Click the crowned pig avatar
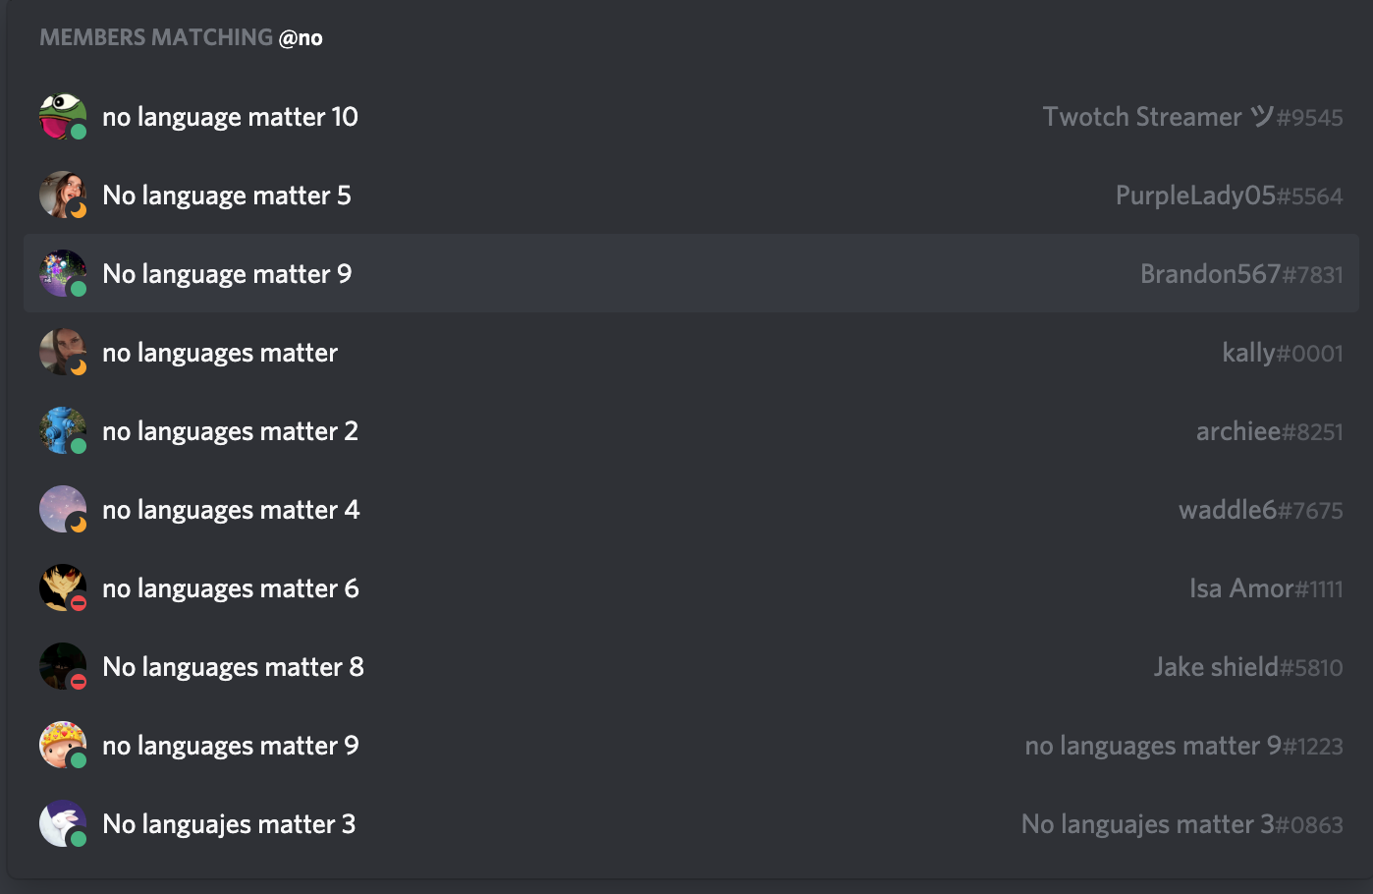Image resolution: width=1373 pixels, height=894 pixels. click(x=62, y=746)
